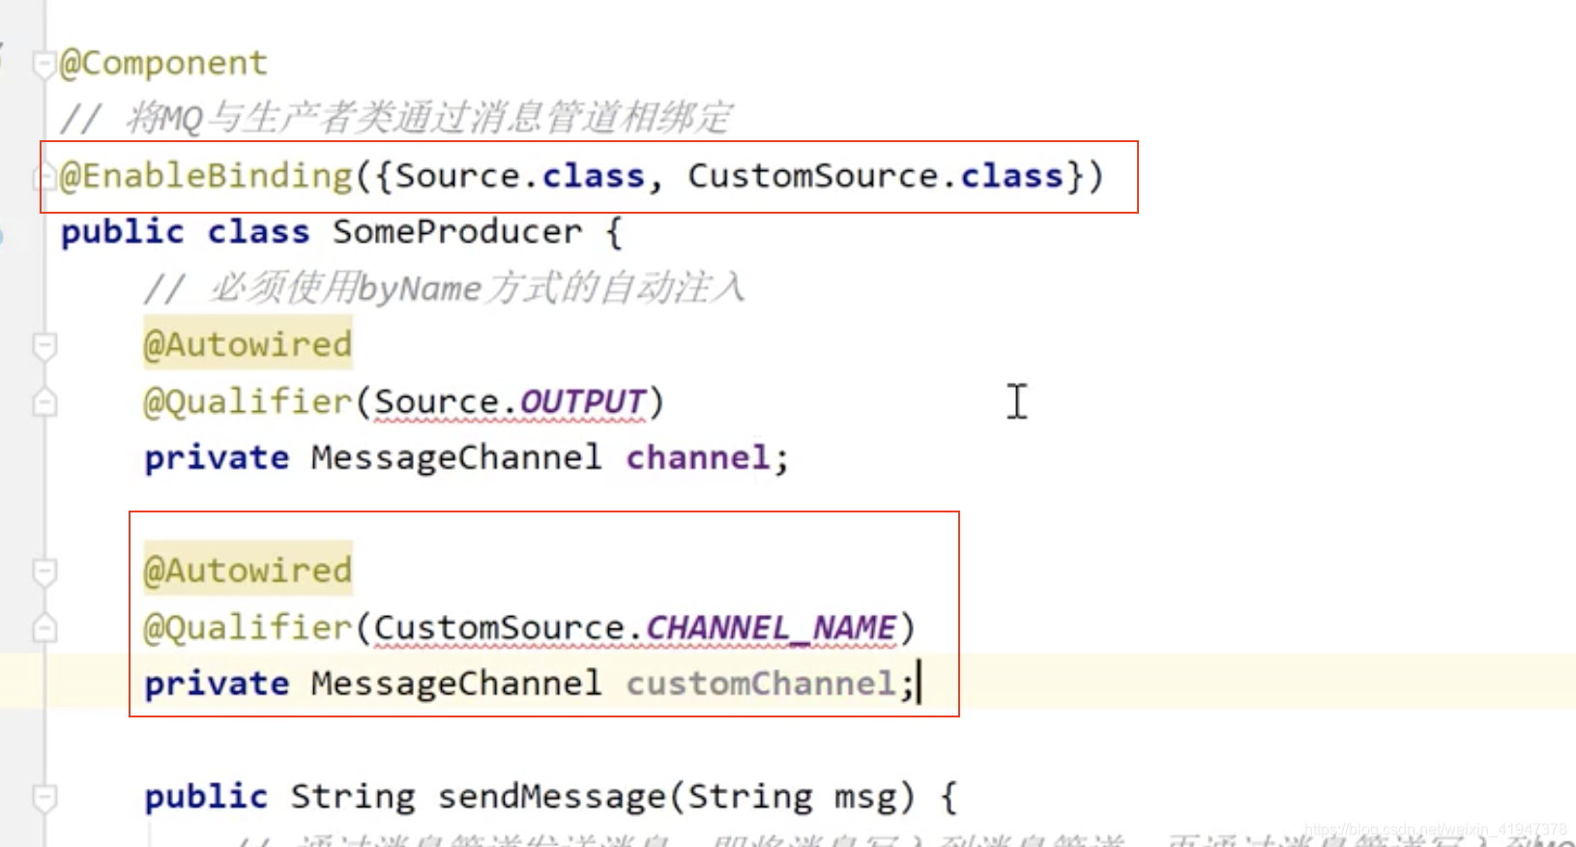Click the @EnableBinding annotation text
Viewport: 1576px width, 847px height.
pos(206,176)
